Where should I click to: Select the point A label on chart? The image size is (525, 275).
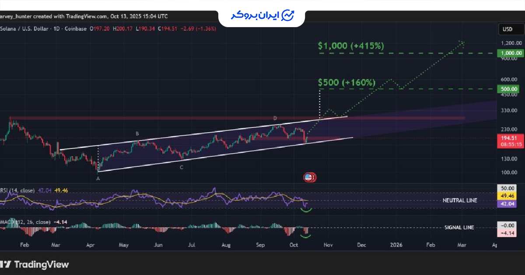coord(98,179)
